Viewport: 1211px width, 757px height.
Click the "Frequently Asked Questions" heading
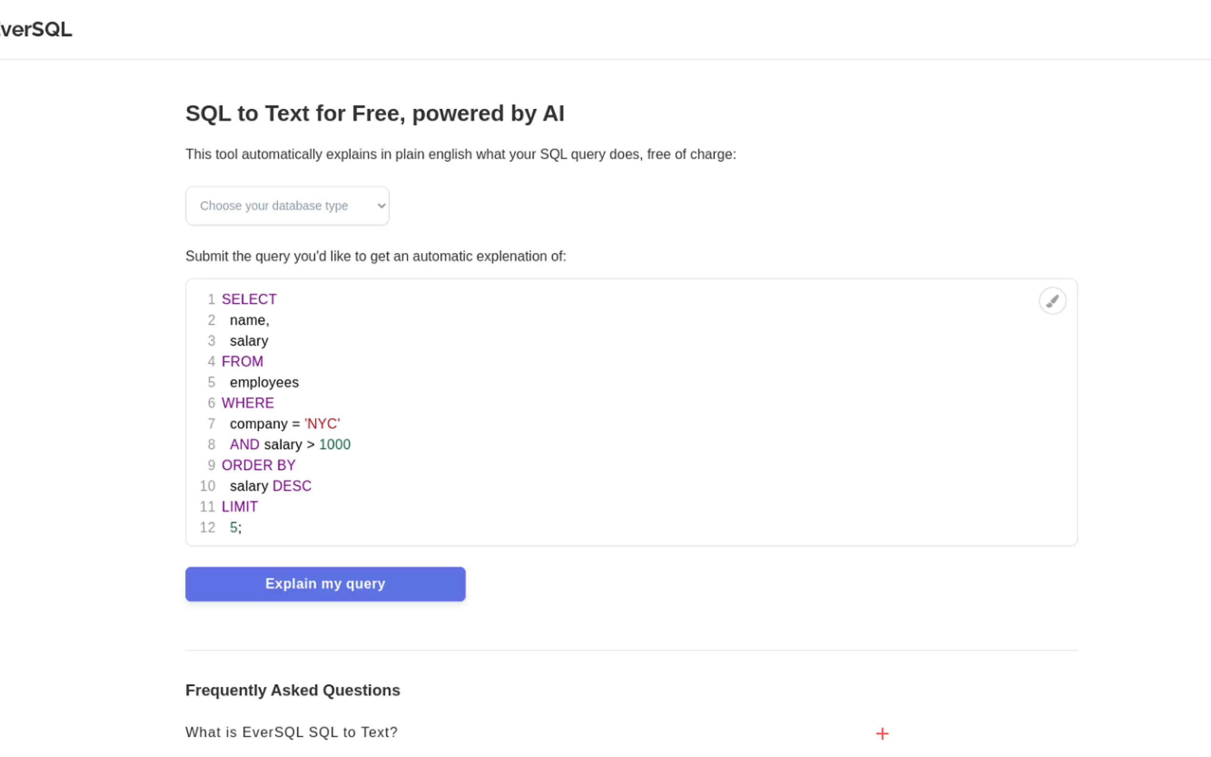tap(292, 690)
